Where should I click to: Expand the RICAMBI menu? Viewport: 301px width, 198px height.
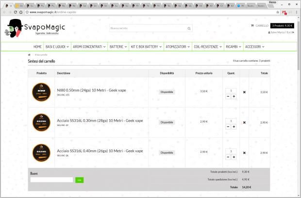click(234, 47)
